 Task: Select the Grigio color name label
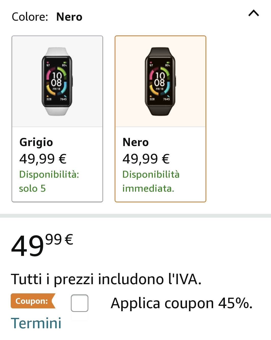[x=36, y=142]
